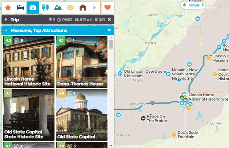The image size is (229, 148).
Task: Close the Museums, Top Attractions panel
Action: click(109, 30)
